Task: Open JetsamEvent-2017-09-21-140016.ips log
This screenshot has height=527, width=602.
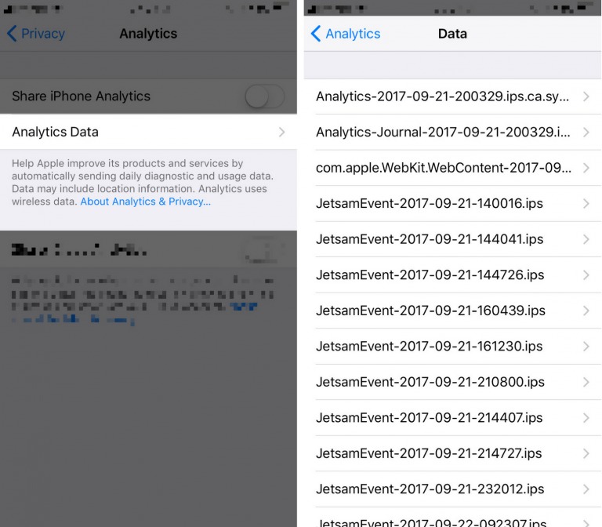Action: click(430, 204)
